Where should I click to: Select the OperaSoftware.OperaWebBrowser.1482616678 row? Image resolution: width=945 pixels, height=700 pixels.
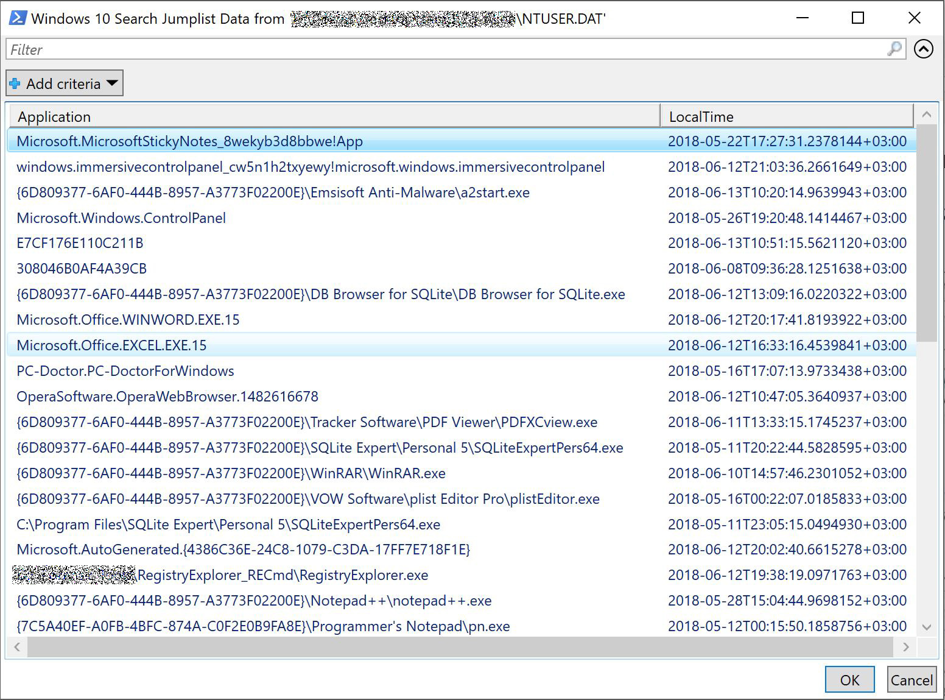tap(462, 397)
